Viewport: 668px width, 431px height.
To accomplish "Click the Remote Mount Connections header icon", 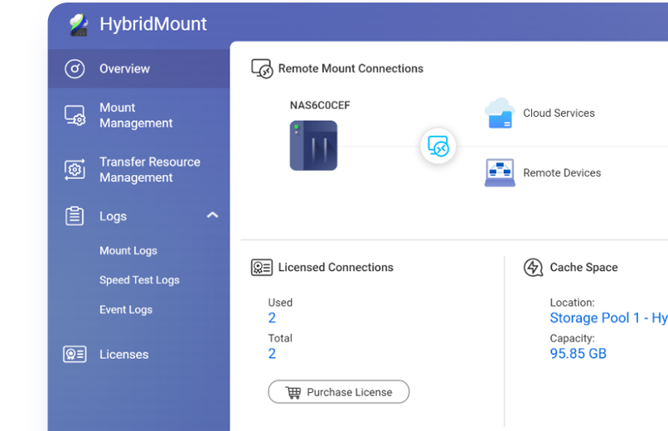I will pyautogui.click(x=262, y=69).
